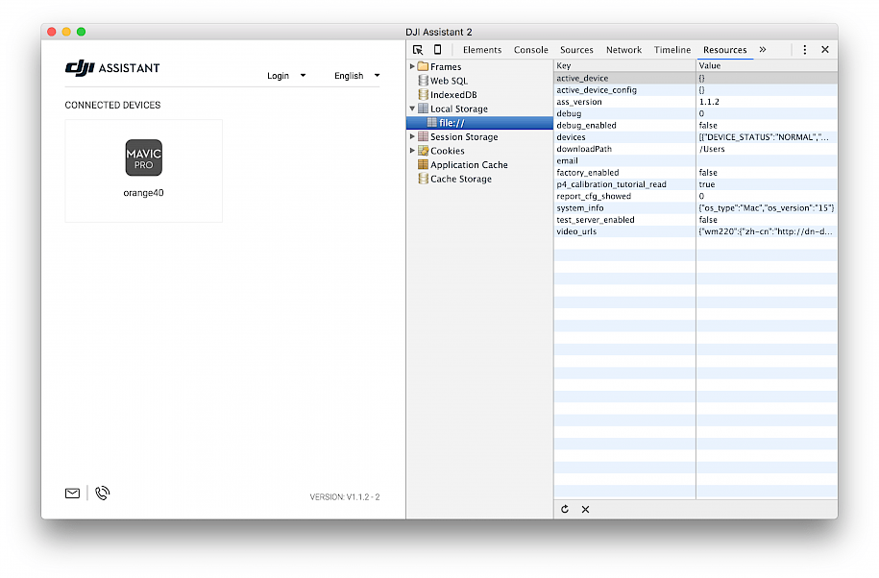Switch to the Resources tab
The width and height of the screenshot is (879, 578).
point(725,50)
